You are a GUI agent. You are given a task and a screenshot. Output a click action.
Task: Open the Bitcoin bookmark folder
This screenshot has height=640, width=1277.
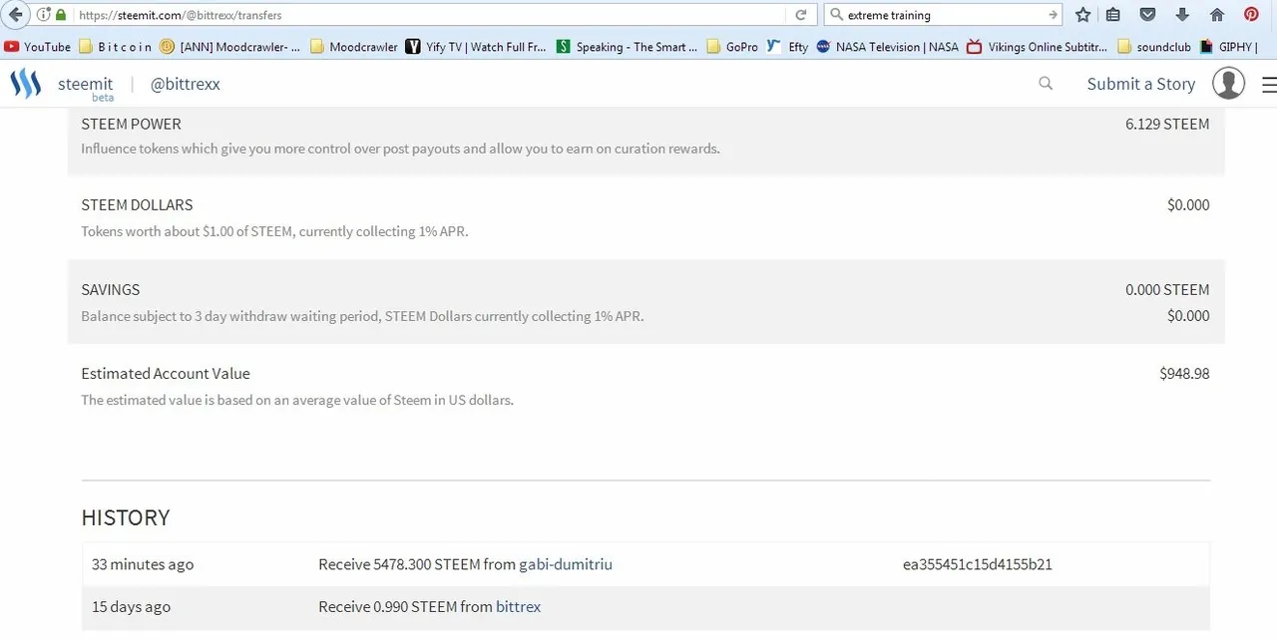[x=115, y=47]
